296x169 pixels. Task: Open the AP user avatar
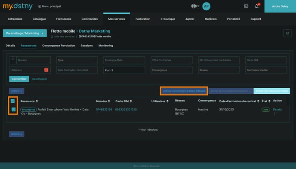point(206,6)
